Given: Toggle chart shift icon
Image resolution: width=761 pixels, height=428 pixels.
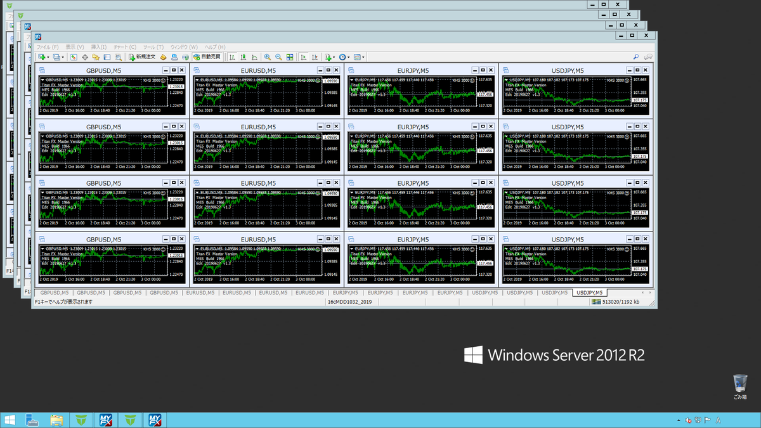Looking at the screenshot, I should tap(315, 57).
